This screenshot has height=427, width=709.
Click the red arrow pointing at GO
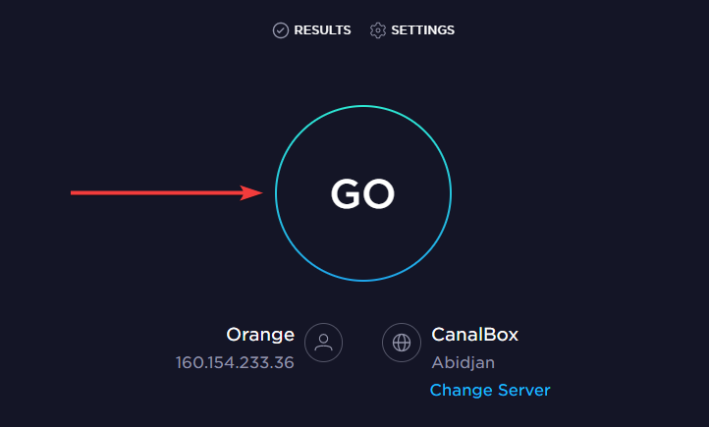coord(166,193)
